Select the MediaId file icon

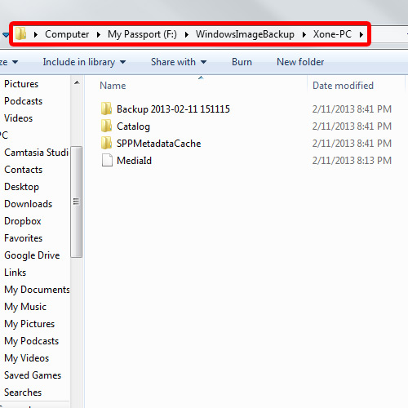[107, 160]
